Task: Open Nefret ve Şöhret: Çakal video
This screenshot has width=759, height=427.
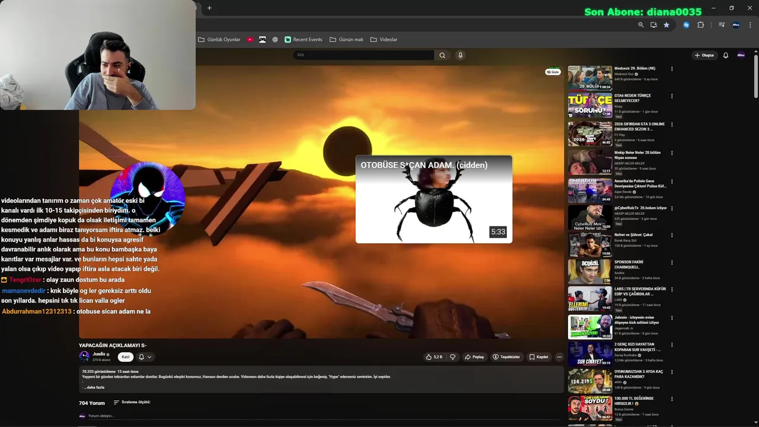Action: [633, 235]
